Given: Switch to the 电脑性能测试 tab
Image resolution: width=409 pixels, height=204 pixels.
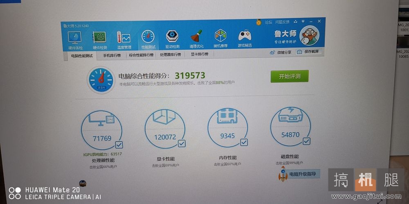Looking at the screenshot, I should [x=82, y=56].
